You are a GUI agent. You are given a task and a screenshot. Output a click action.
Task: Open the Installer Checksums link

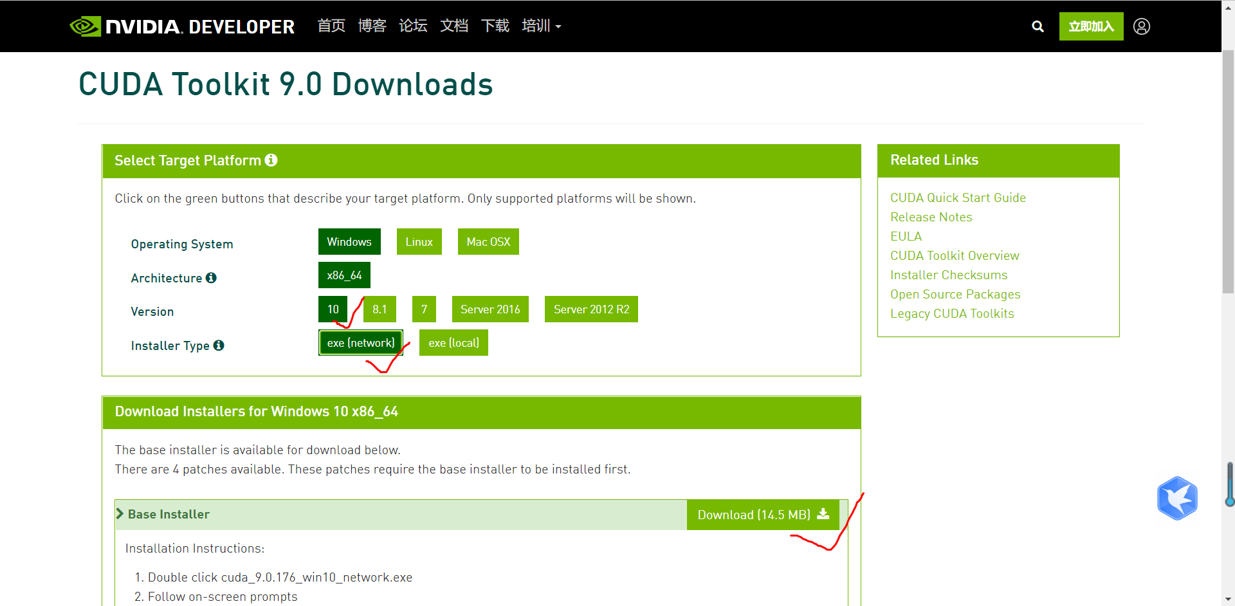point(949,275)
